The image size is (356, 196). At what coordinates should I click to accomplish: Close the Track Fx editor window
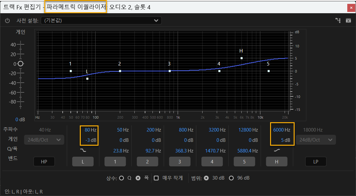click(351, 8)
